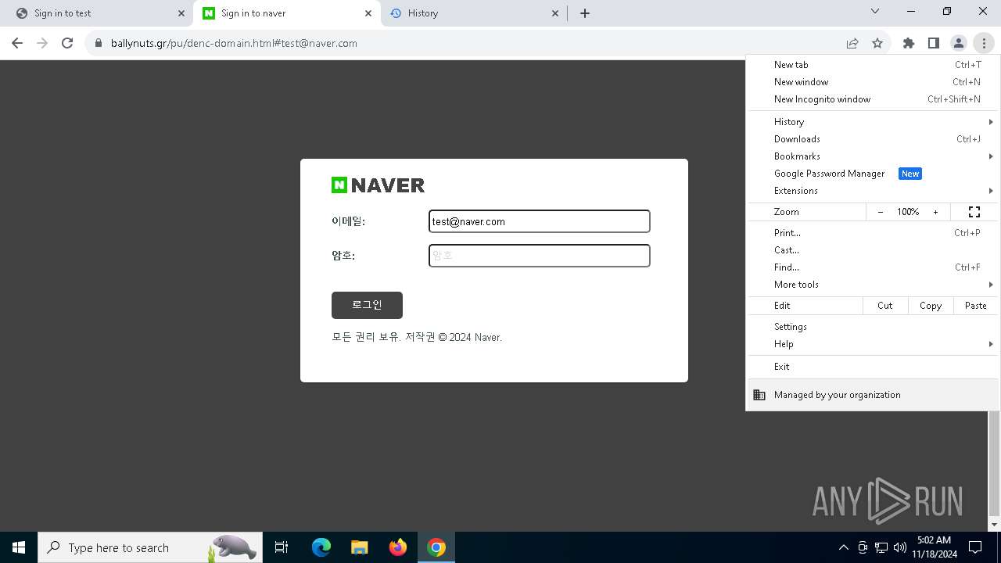Enter fullscreen via zoom row icon
The image size is (1001, 563).
(974, 212)
